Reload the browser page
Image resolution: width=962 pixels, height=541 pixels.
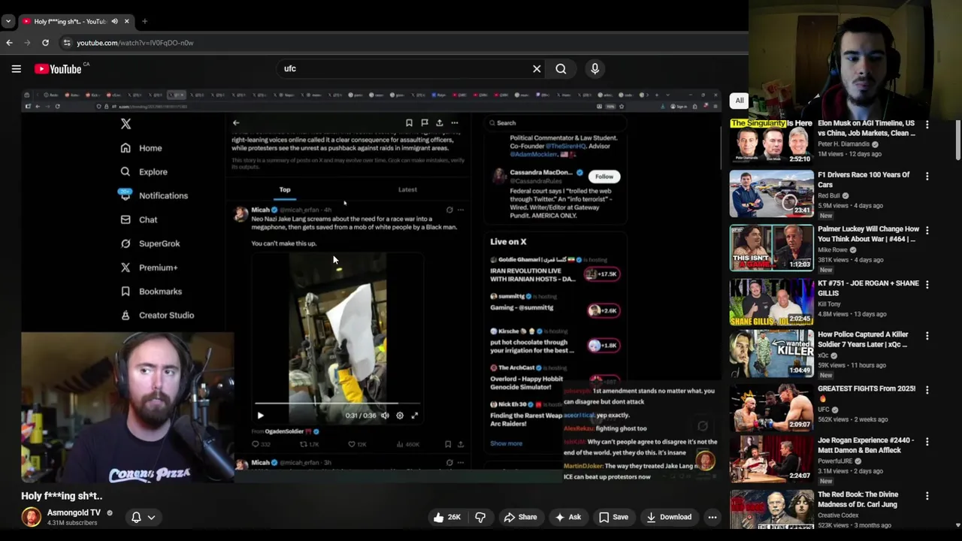[x=45, y=43]
